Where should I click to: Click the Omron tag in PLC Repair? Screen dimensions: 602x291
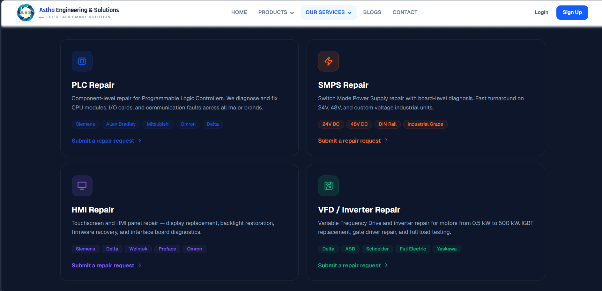point(188,124)
